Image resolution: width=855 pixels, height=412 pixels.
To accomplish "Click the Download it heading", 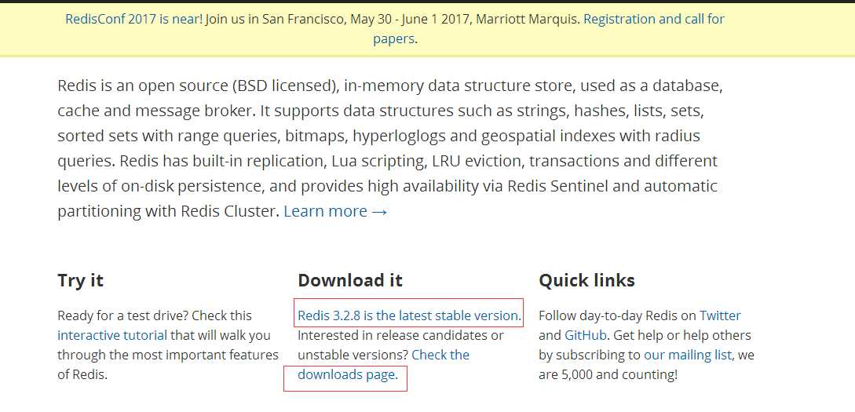I will pos(350,280).
